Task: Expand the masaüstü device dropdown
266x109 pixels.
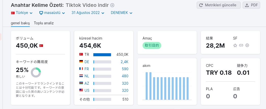Action: (x=52, y=13)
